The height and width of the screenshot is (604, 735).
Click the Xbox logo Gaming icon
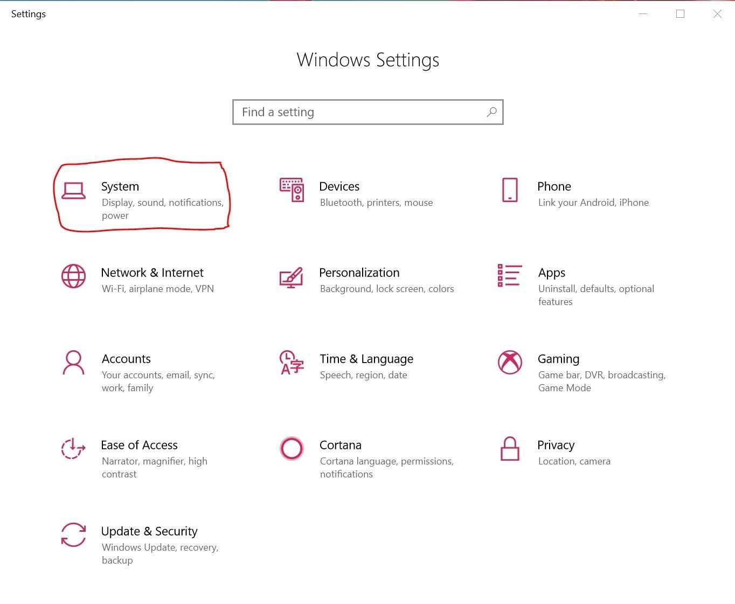[x=510, y=363]
